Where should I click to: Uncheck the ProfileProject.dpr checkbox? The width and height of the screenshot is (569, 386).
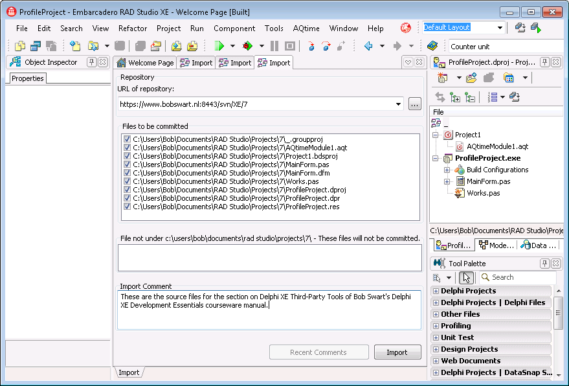[127, 198]
